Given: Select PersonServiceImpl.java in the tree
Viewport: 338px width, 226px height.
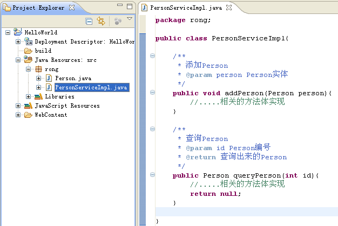Looking at the screenshot, I should (92, 87).
